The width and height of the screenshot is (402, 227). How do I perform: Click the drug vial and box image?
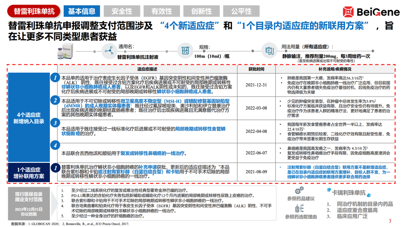click(65, 51)
